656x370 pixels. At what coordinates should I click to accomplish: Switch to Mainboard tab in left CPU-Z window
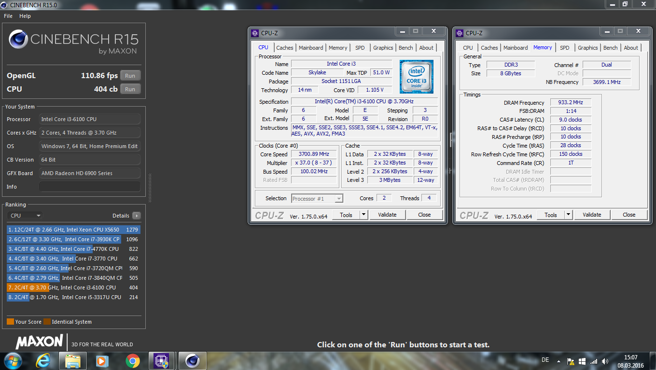[x=311, y=48]
